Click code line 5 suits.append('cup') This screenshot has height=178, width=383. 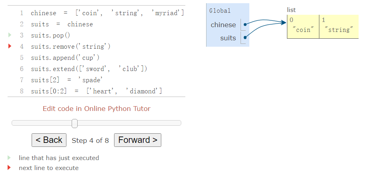point(65,57)
